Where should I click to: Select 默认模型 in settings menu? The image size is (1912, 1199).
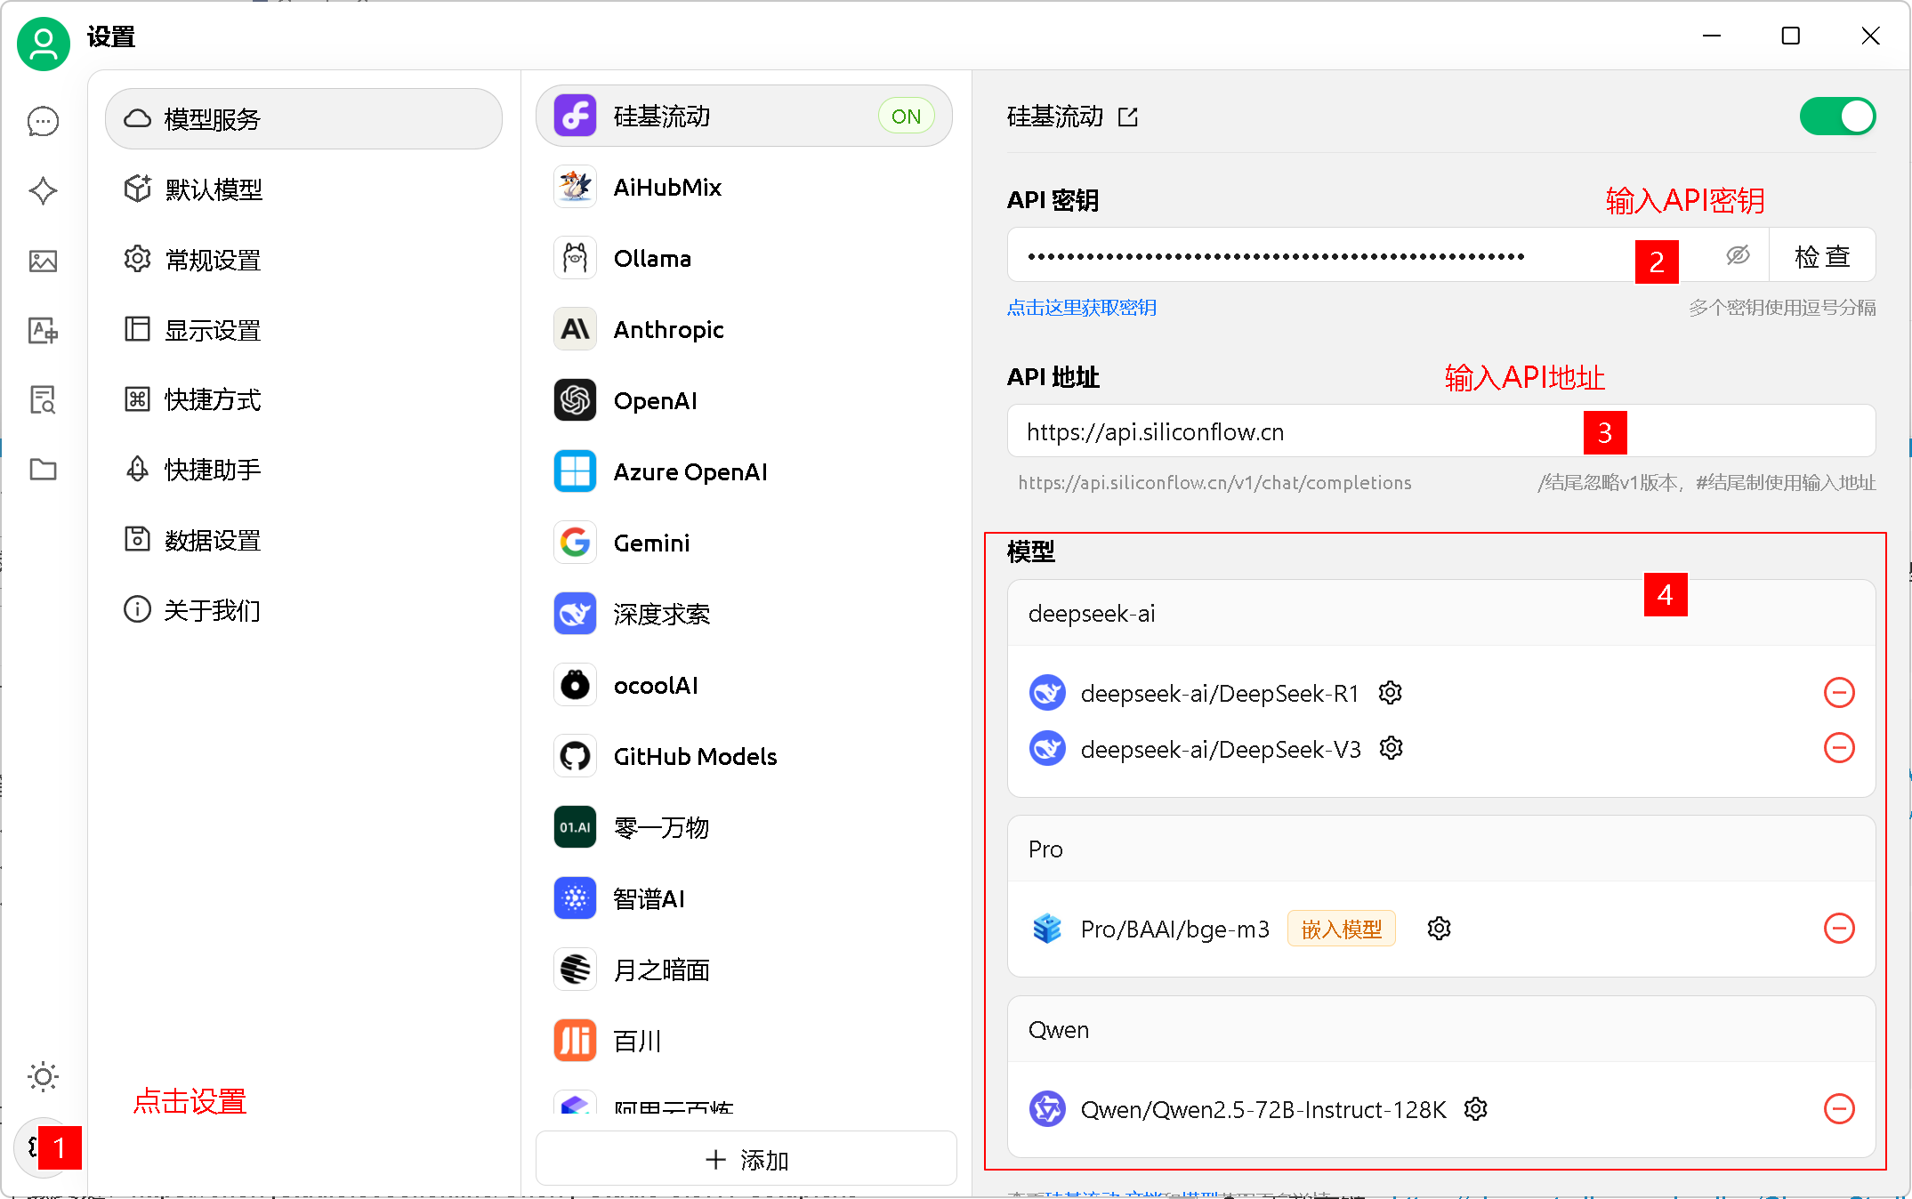pos(214,189)
